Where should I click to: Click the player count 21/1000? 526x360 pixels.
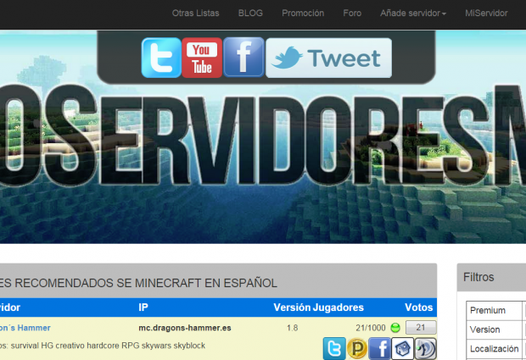(371, 328)
